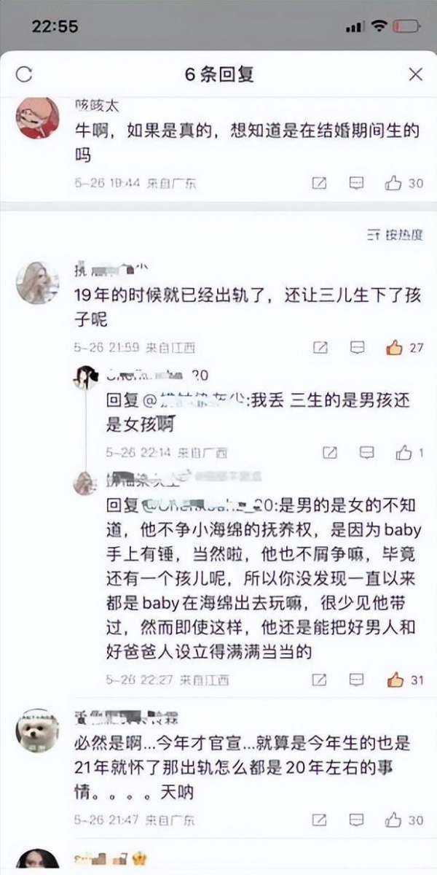This screenshot has height=875, width=437.
Task: Share the top comment about 结婚期间
Action: pos(319,184)
